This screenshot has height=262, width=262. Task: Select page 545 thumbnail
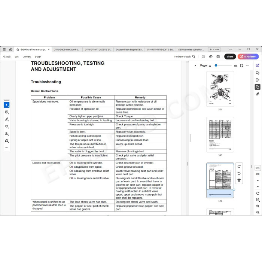[220, 135]
